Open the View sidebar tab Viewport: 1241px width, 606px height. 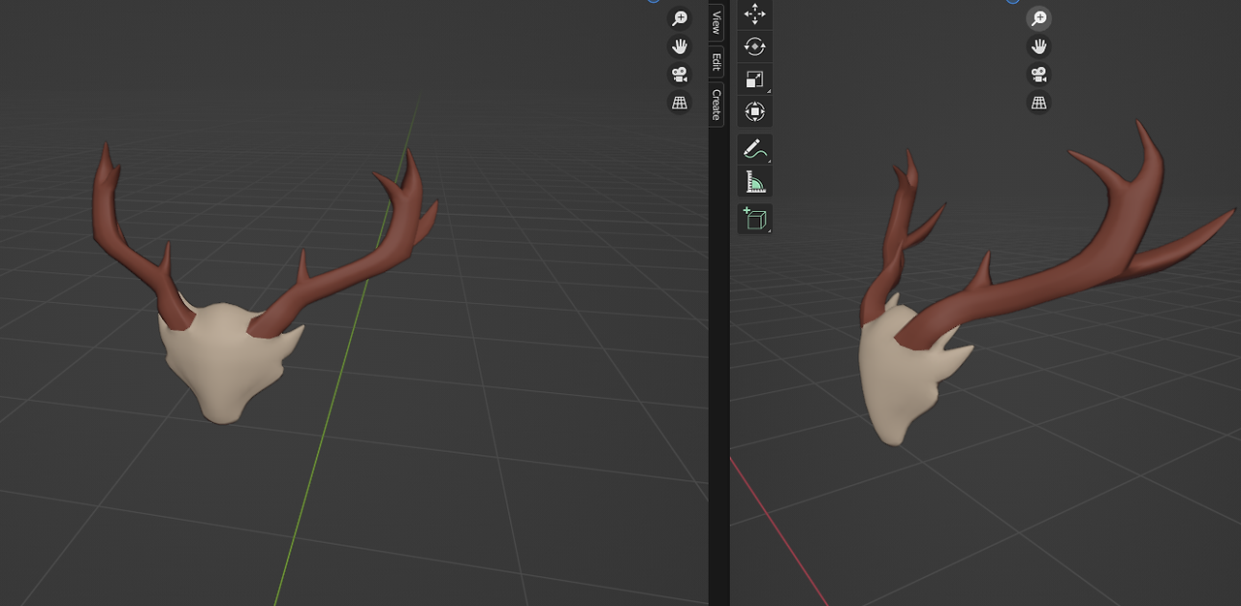click(x=716, y=23)
